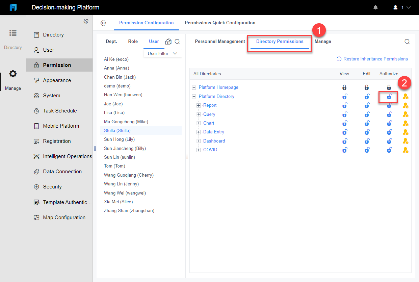Open the settings gear beside Permission Configuration
Screen dimensions: 419x282
pos(103,23)
